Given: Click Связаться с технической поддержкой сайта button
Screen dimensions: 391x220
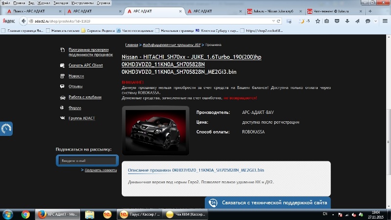Looking at the screenshot, I should pos(268,202).
